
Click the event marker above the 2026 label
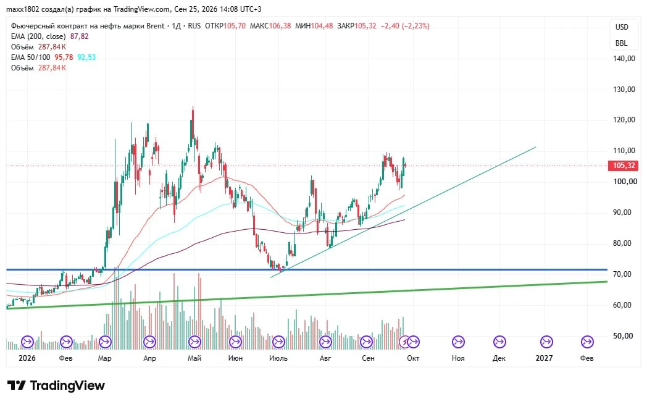point(27,342)
